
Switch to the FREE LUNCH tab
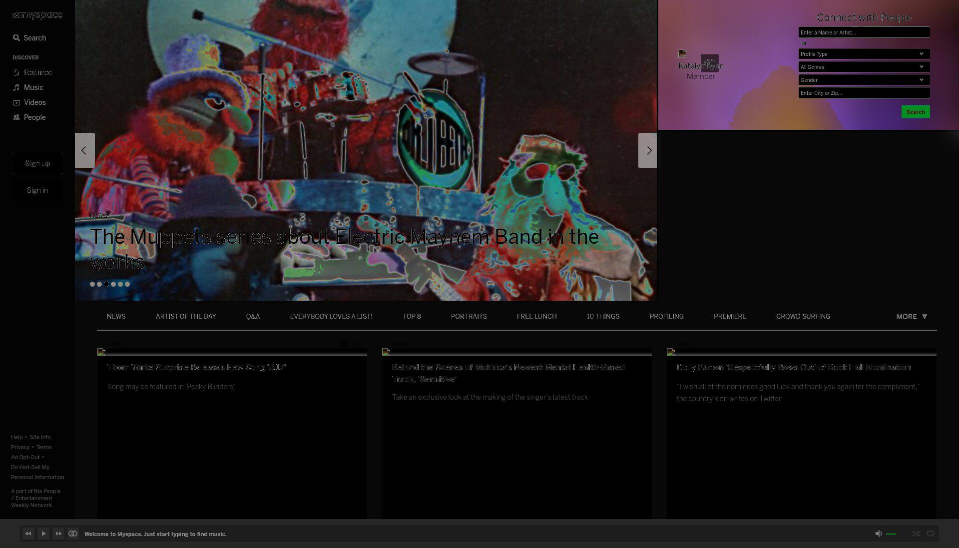click(x=536, y=317)
